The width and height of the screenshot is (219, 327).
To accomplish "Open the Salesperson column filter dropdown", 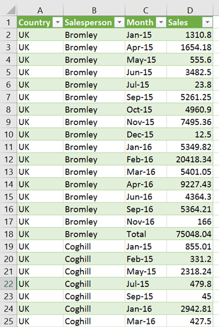I will (x=120, y=22).
